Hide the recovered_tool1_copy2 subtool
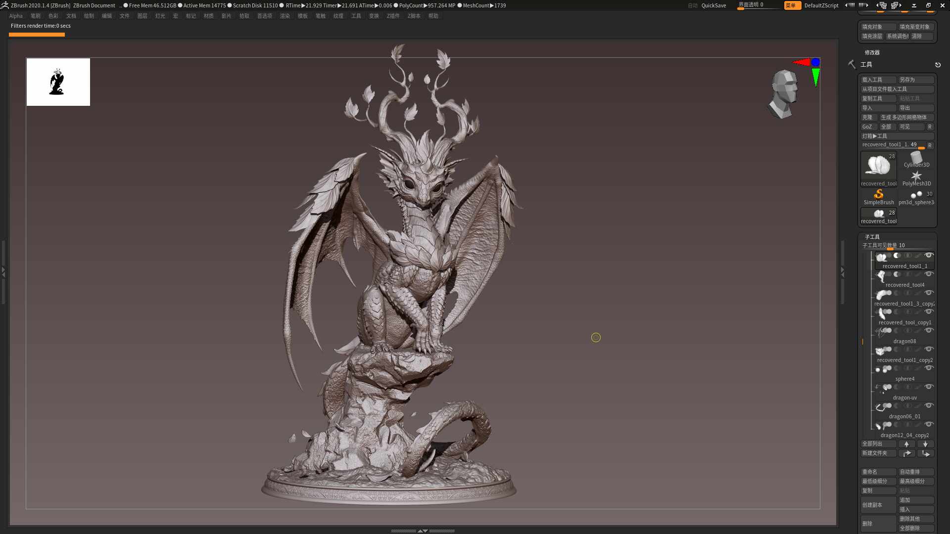Image resolution: width=950 pixels, height=534 pixels. pos(929,349)
